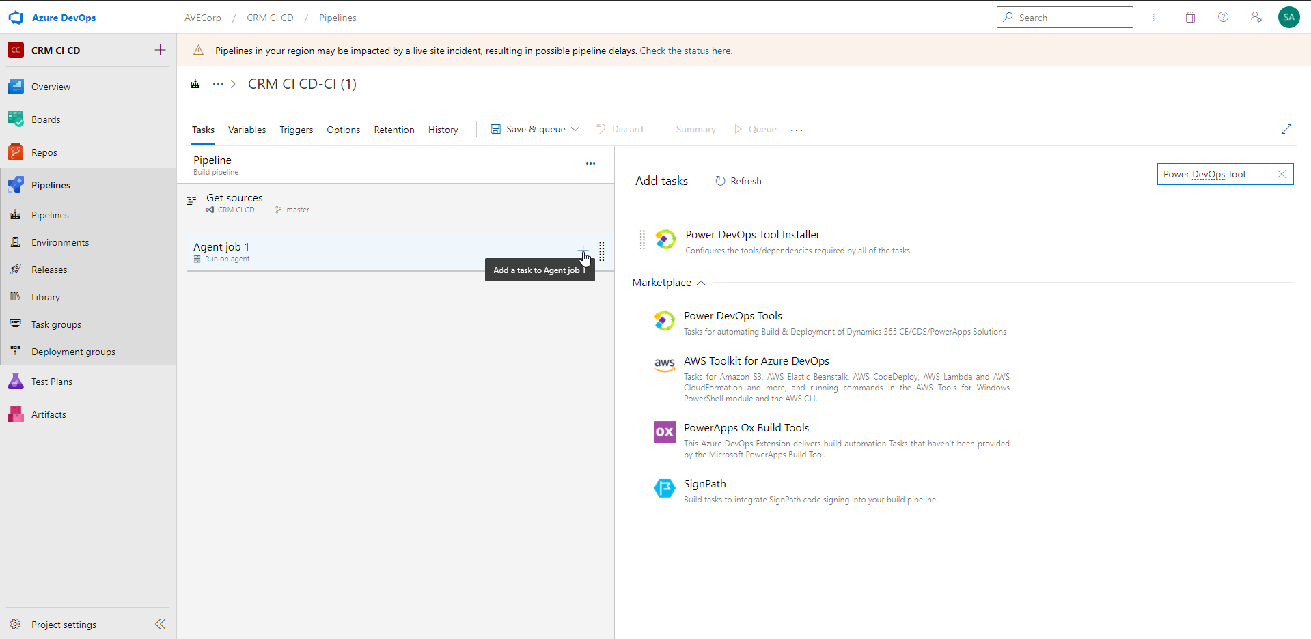
Task: Open the SignPath extension
Action: pos(704,484)
